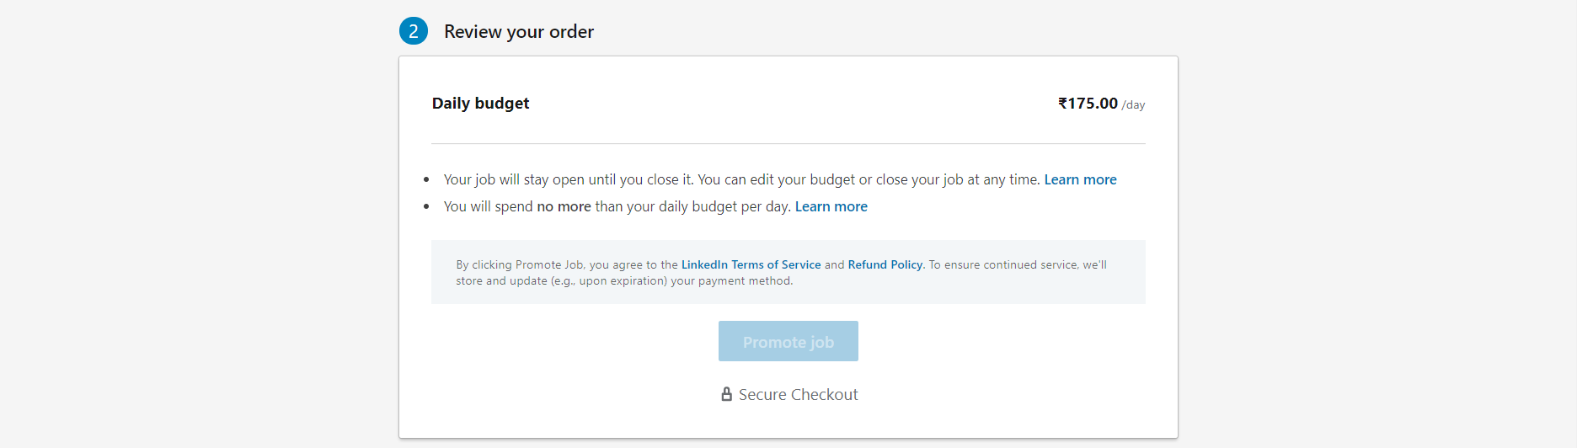This screenshot has width=1577, height=448.
Task: Open the Refund Policy link
Action: [x=885, y=264]
